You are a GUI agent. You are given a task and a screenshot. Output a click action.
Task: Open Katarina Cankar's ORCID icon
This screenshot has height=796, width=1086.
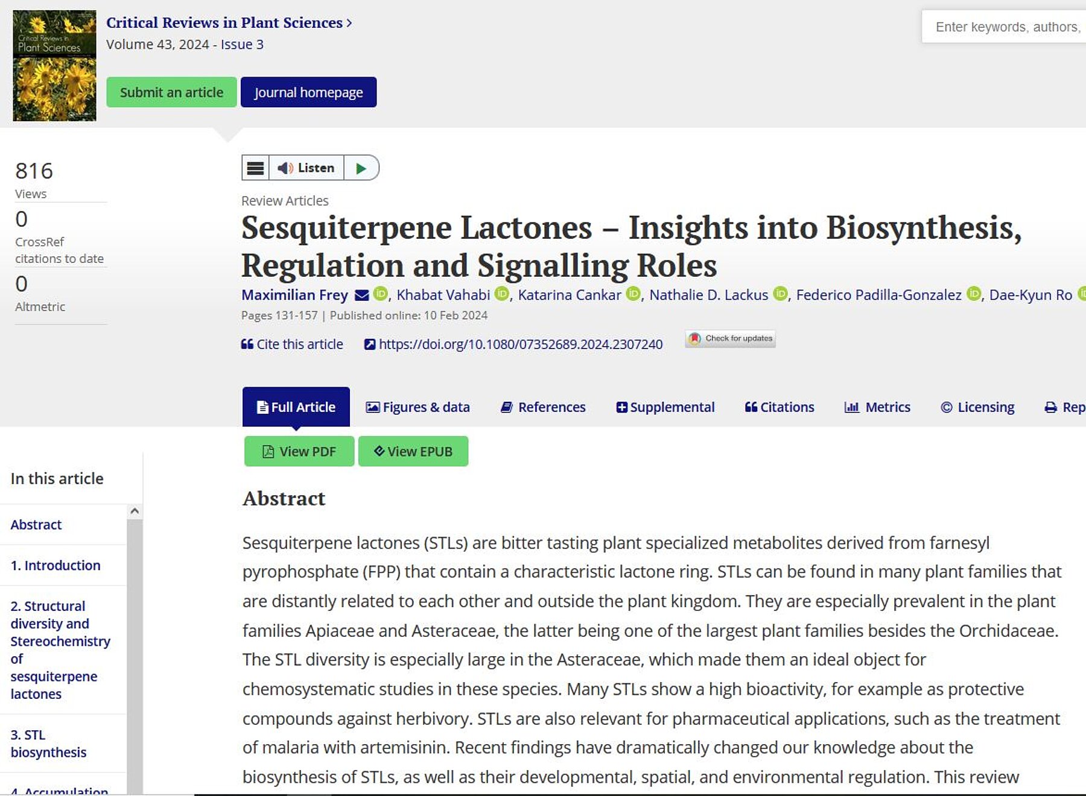[x=633, y=294]
